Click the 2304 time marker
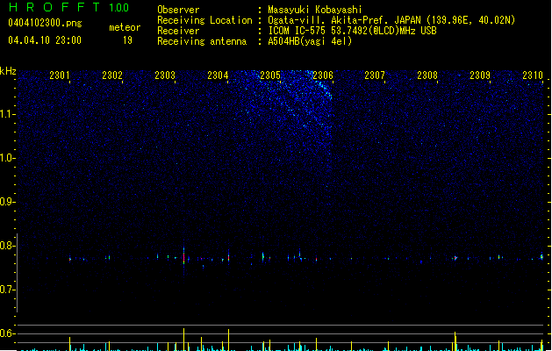Viewport: 552px width, 351px height. pyautogui.click(x=218, y=75)
